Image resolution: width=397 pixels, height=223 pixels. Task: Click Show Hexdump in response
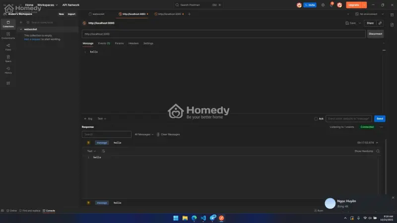pos(364,151)
